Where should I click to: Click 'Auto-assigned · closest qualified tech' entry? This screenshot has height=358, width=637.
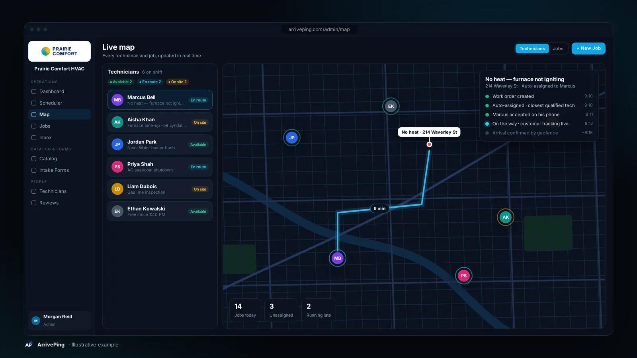pos(539,105)
